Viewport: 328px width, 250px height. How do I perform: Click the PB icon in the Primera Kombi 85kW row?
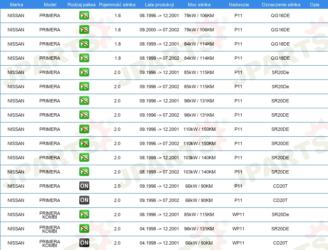click(x=84, y=214)
